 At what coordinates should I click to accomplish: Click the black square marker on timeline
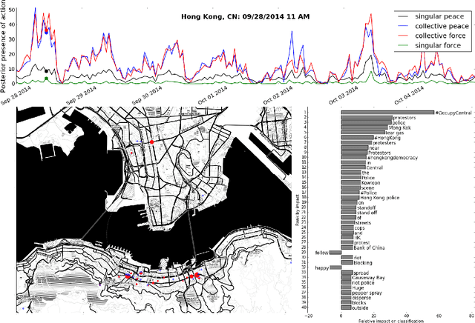(47, 71)
